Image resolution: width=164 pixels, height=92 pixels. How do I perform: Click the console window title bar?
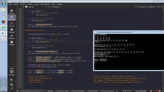coord(129,32)
